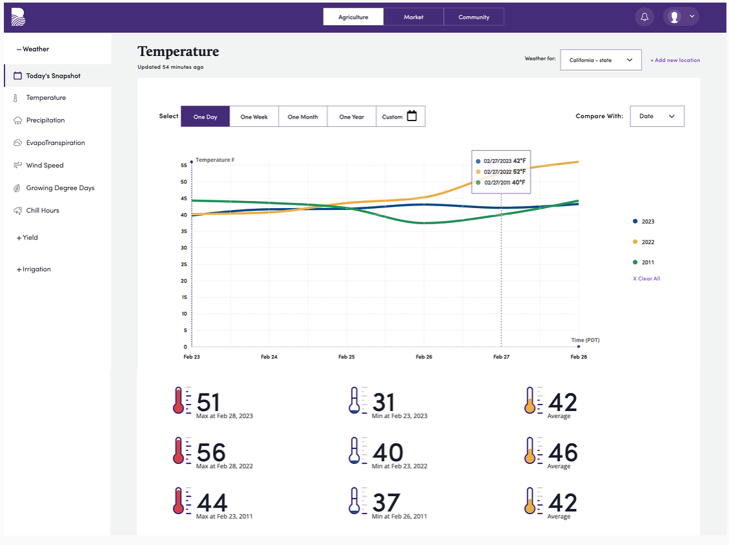729x545 pixels.
Task: Click the 02/27/2023 42°F tooltip entry
Action: (501, 161)
